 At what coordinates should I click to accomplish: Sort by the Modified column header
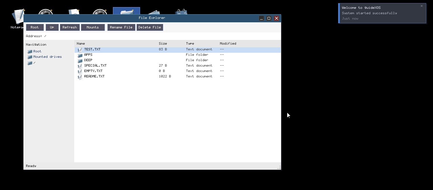pyautogui.click(x=228, y=44)
